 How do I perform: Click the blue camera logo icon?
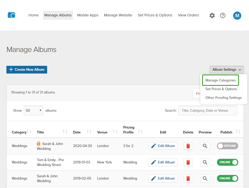(12, 15)
